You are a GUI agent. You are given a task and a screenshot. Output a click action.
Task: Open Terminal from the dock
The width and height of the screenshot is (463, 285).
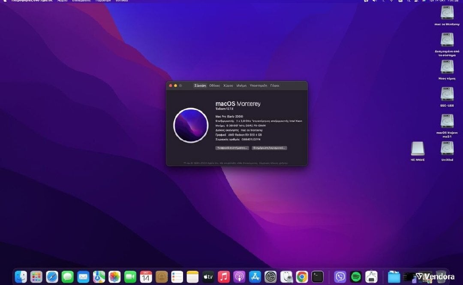pos(318,277)
